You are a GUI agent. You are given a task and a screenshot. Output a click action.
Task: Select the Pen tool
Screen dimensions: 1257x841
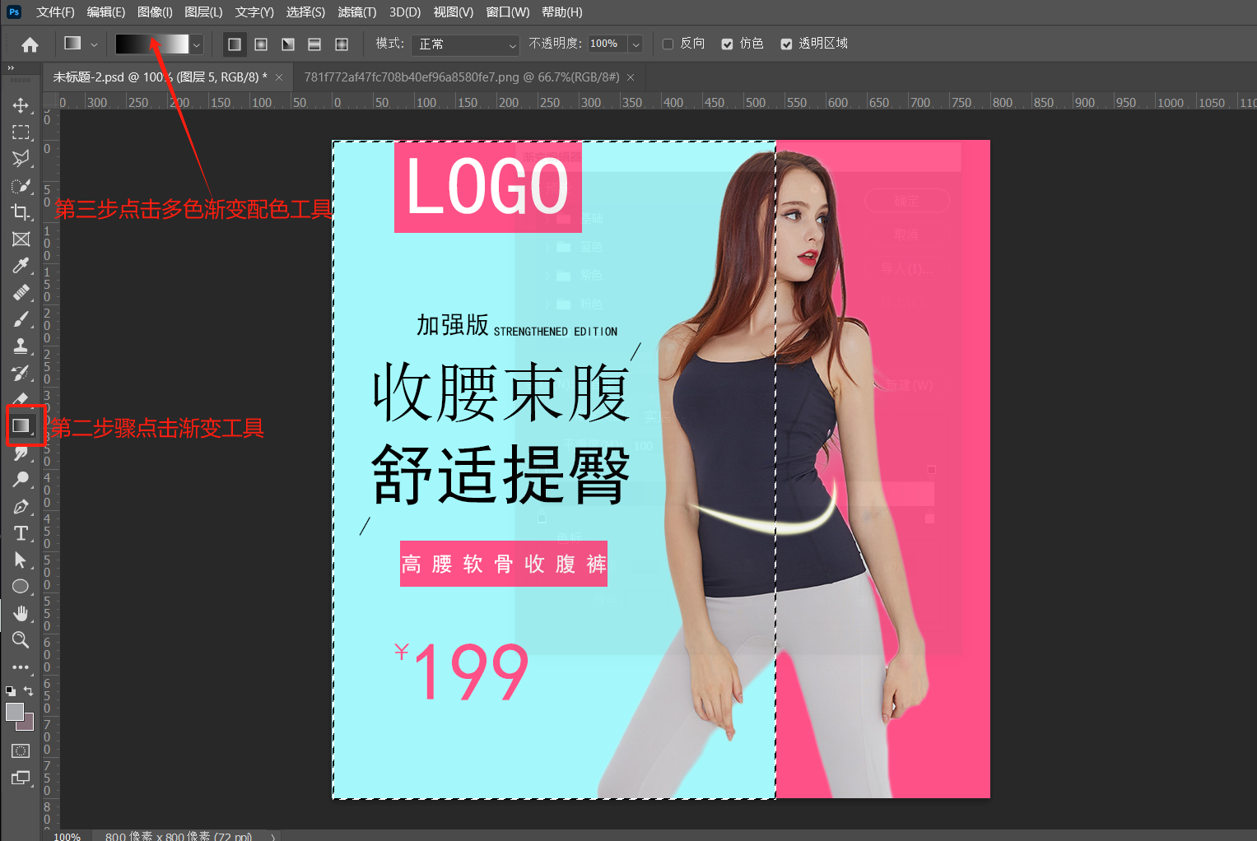21,506
